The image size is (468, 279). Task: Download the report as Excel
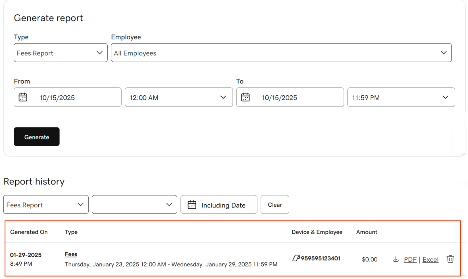point(430,259)
